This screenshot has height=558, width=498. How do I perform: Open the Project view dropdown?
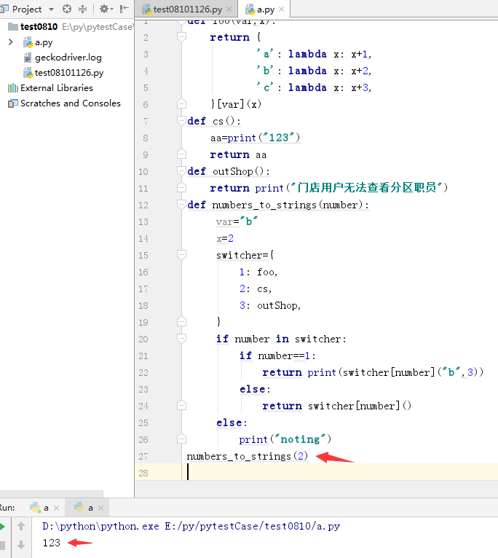51,9
